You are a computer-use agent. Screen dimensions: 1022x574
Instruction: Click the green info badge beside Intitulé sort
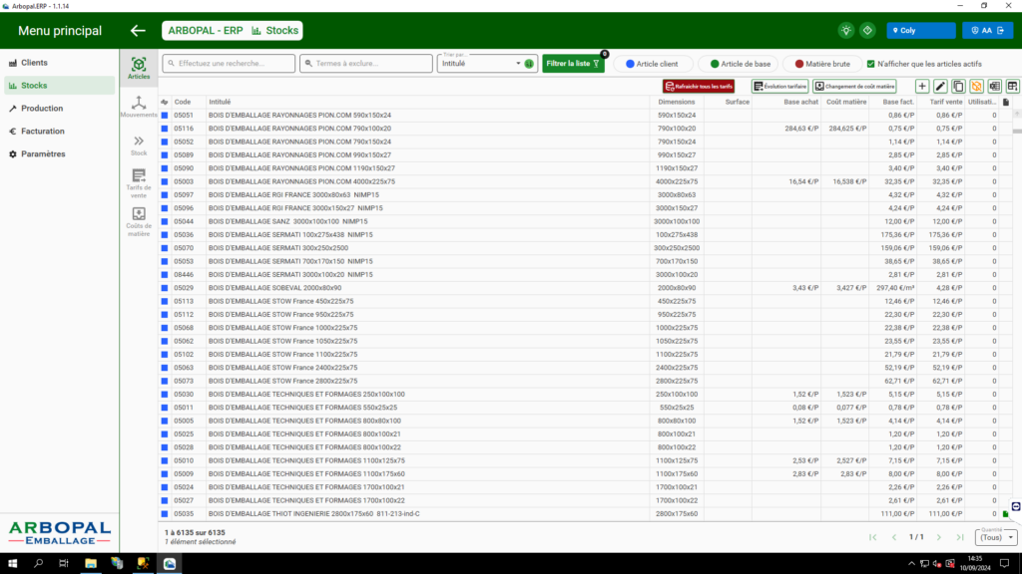(x=529, y=64)
